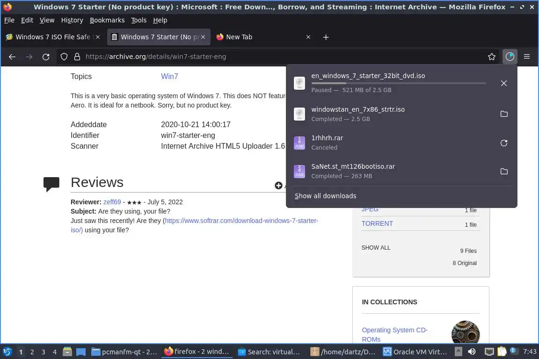Open the File menu

point(9,20)
